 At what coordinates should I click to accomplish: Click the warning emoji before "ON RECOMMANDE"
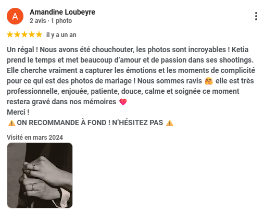point(11,123)
